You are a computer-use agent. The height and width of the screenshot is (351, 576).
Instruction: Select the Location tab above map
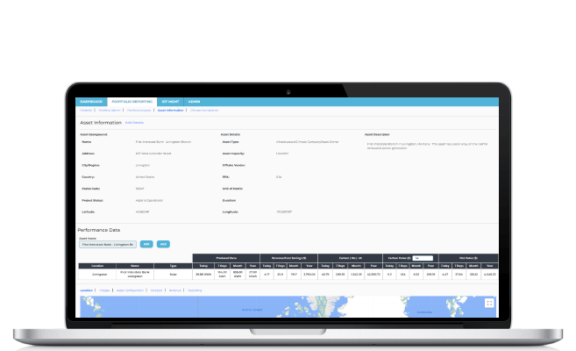tap(86, 289)
